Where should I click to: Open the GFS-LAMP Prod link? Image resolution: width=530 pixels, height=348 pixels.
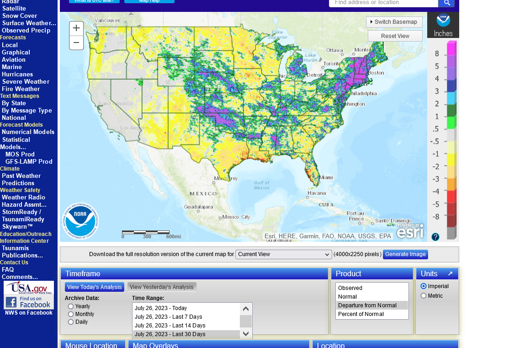point(29,162)
